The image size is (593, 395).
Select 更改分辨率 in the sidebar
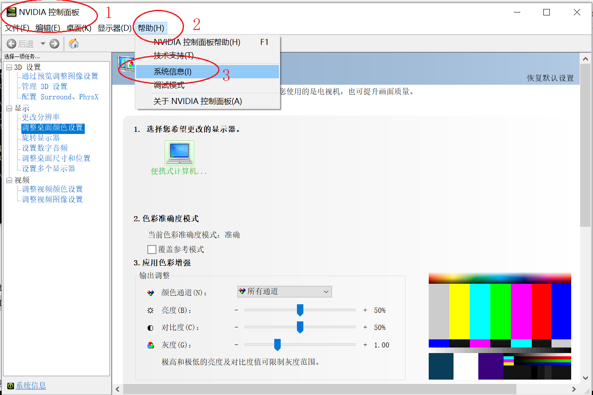(x=41, y=117)
